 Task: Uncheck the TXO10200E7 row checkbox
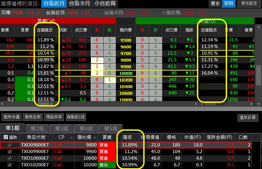[x=10, y=165]
